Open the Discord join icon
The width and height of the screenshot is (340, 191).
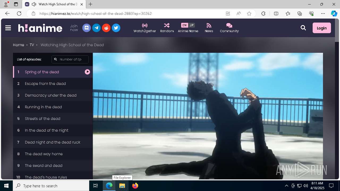click(87, 28)
